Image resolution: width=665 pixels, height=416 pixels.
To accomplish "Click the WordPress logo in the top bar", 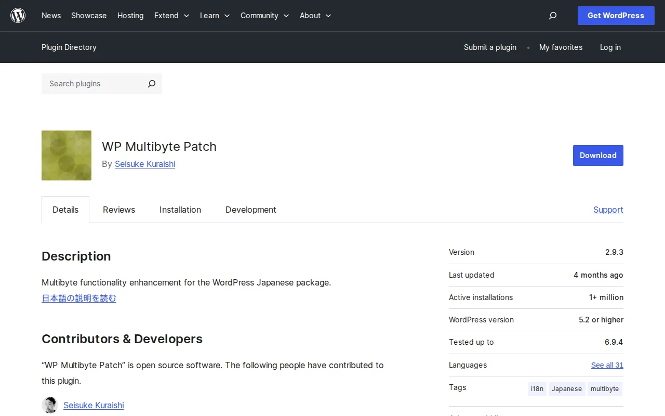I will (18, 15).
